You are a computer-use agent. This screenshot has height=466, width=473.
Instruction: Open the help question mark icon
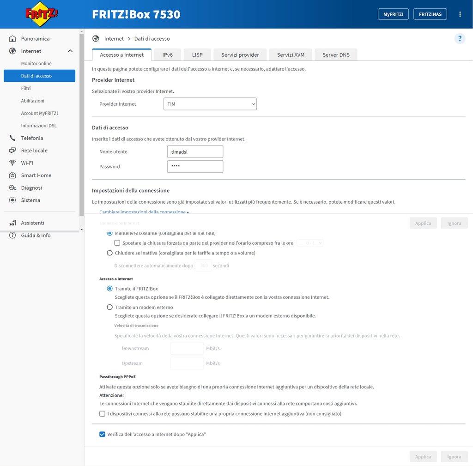tap(460, 39)
